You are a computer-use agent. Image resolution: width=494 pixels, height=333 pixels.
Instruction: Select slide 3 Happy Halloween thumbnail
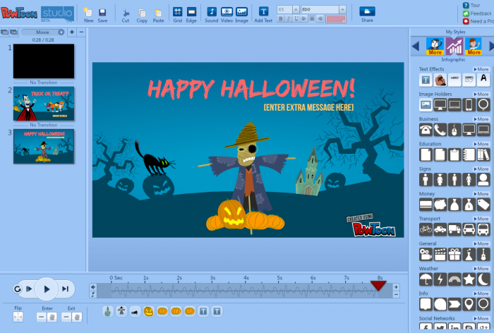pyautogui.click(x=44, y=147)
